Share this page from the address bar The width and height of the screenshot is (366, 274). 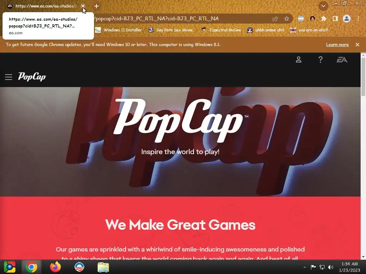coord(275,19)
